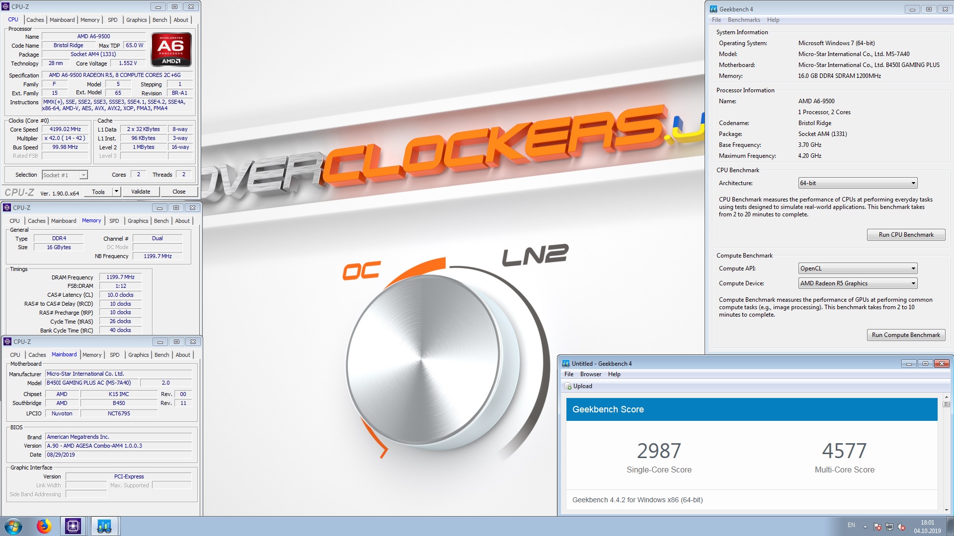
Task: Open Help menu in Geekbench 4 main window
Action: pyautogui.click(x=773, y=20)
